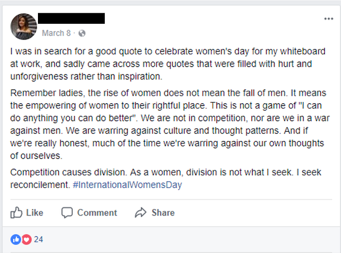This screenshot has width=341, height=253.
Task: Click the Share text label
Action: coord(163,213)
